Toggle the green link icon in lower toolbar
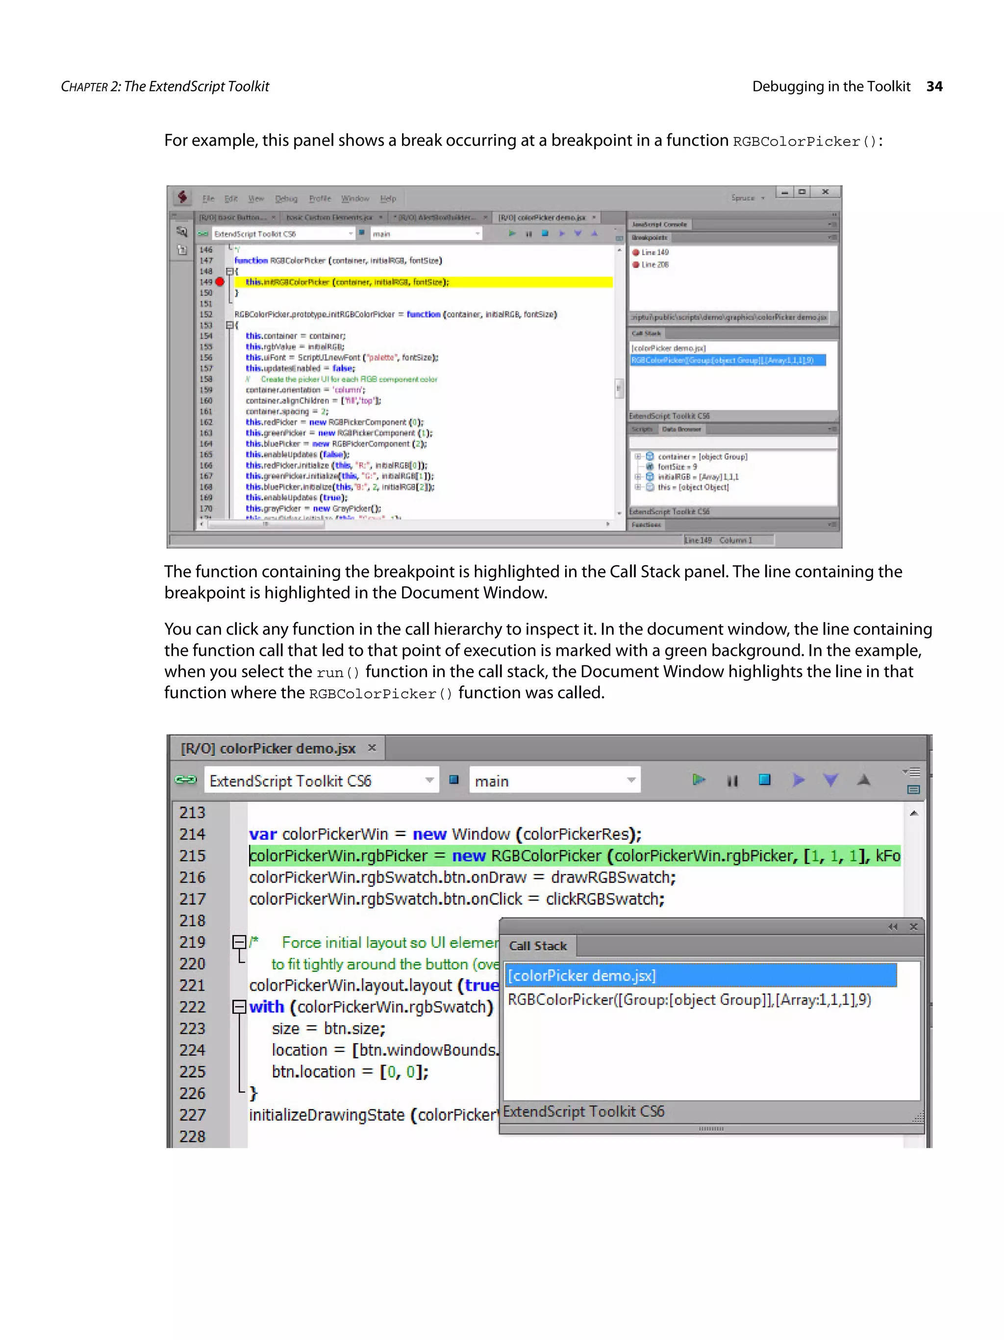 185,780
